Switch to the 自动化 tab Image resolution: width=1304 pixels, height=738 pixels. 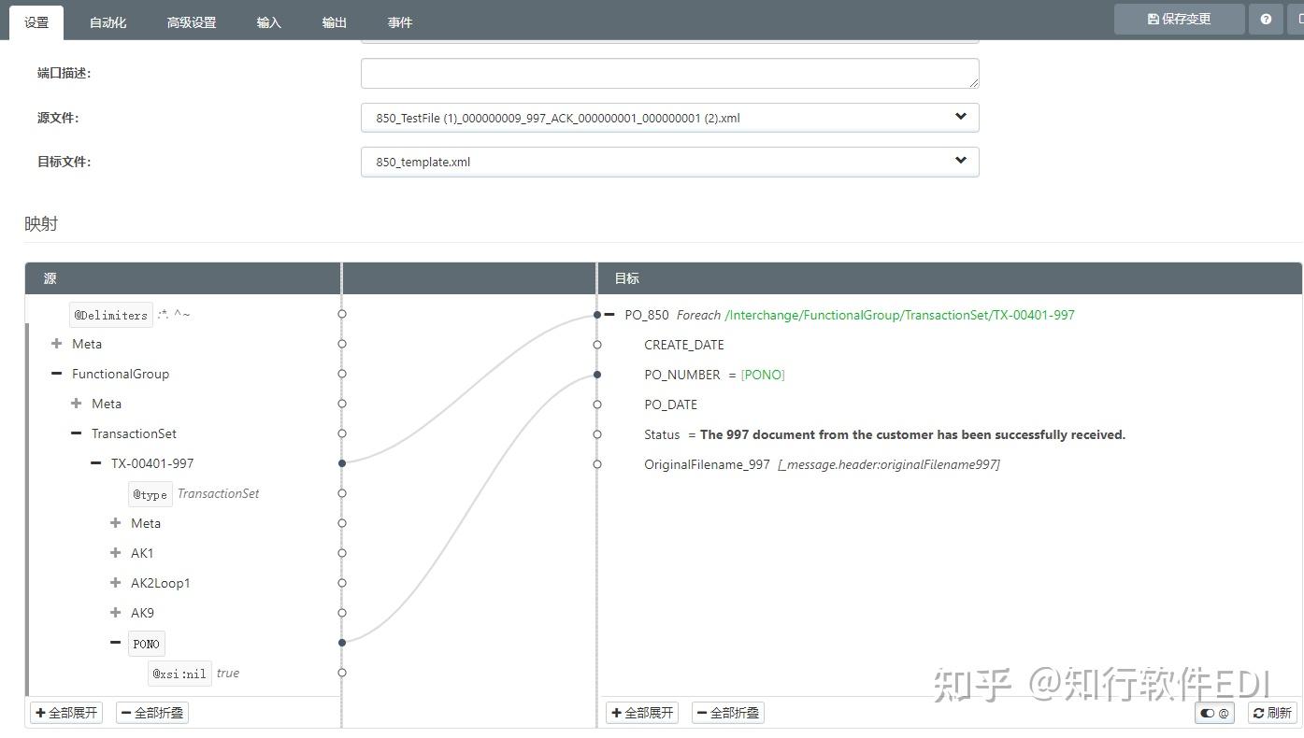coord(107,21)
